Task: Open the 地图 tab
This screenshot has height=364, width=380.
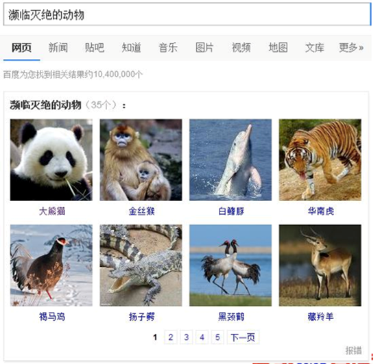Action: click(x=278, y=47)
